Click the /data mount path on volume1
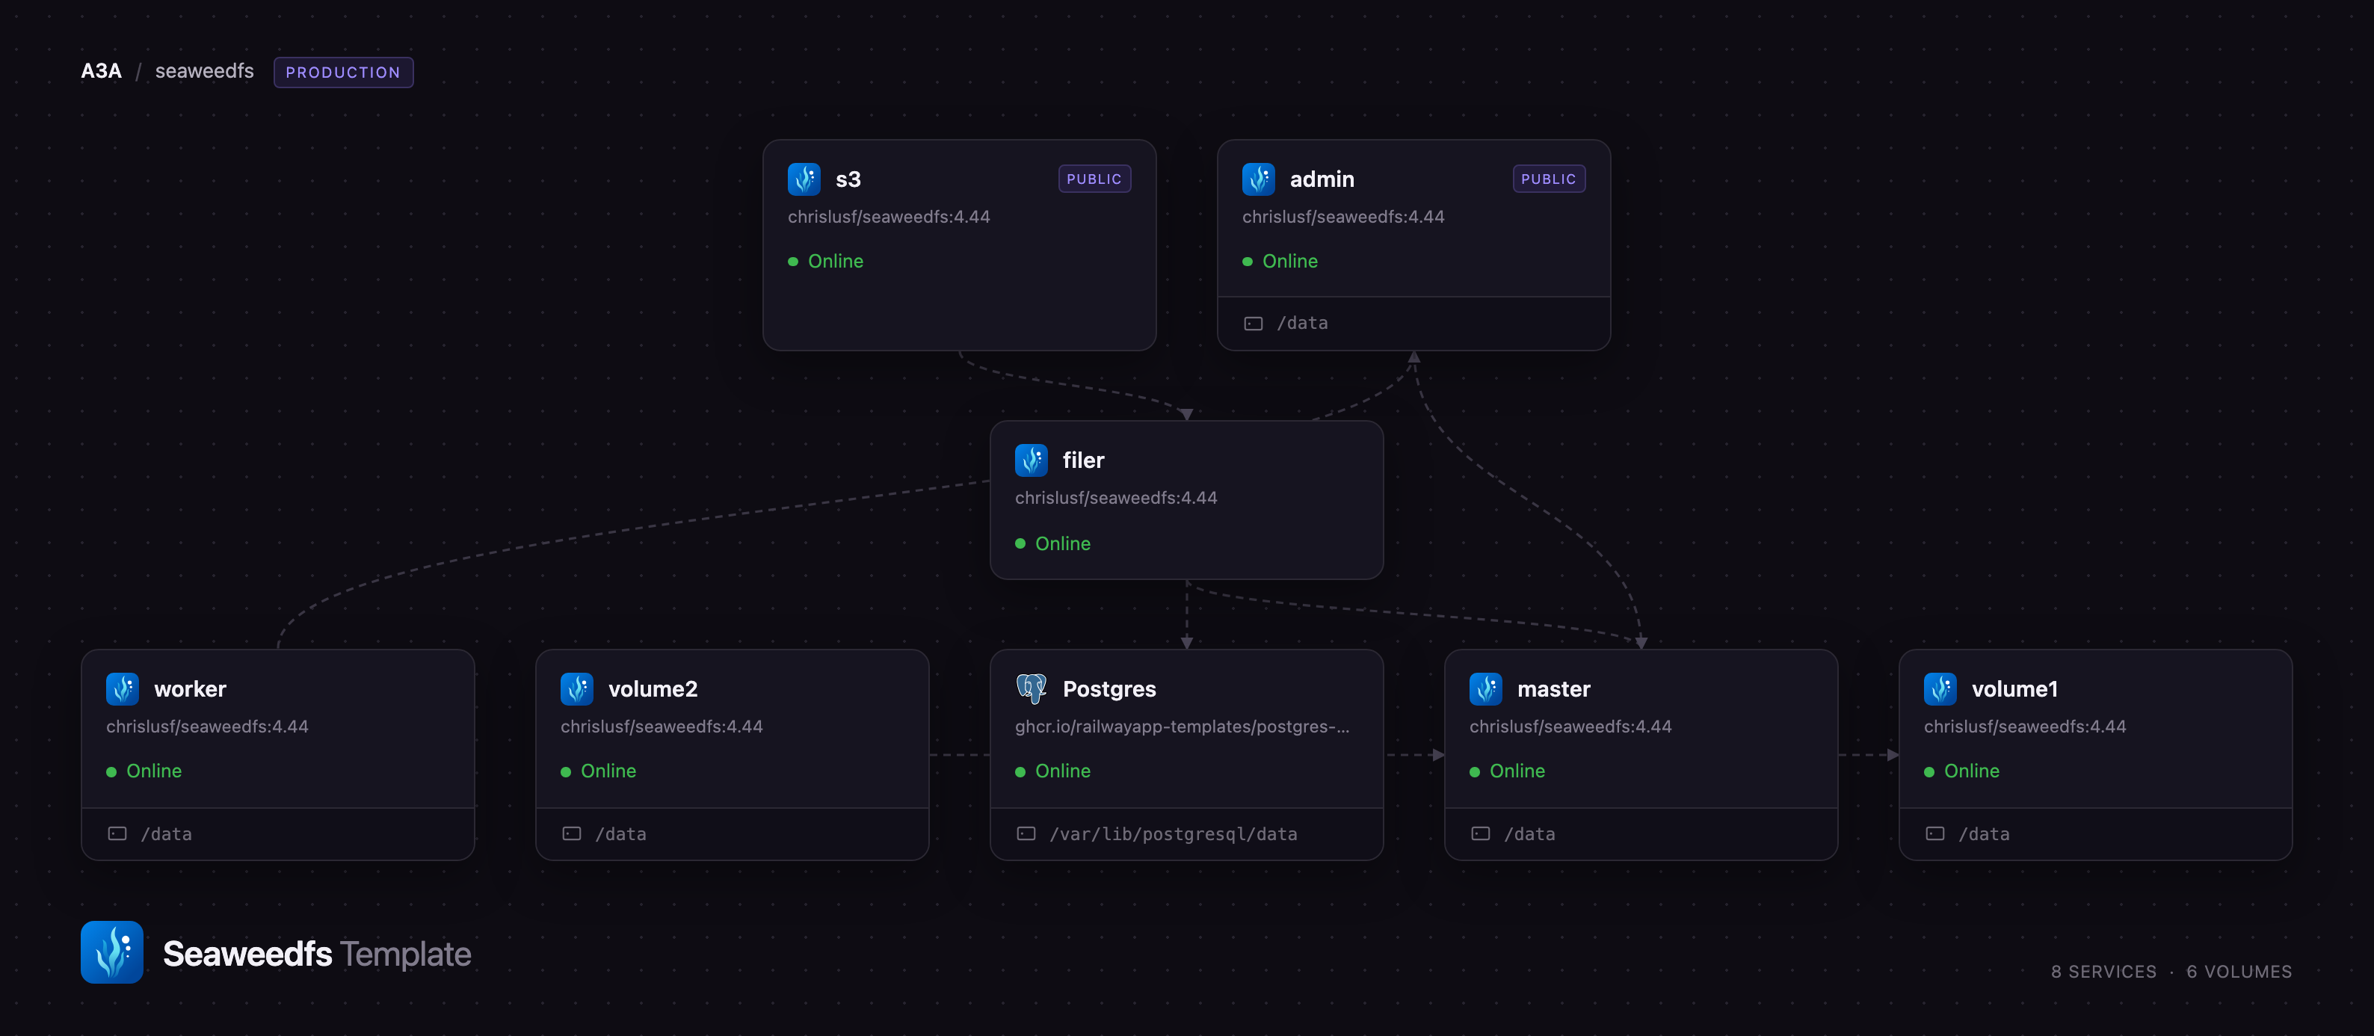 pos(1983,834)
